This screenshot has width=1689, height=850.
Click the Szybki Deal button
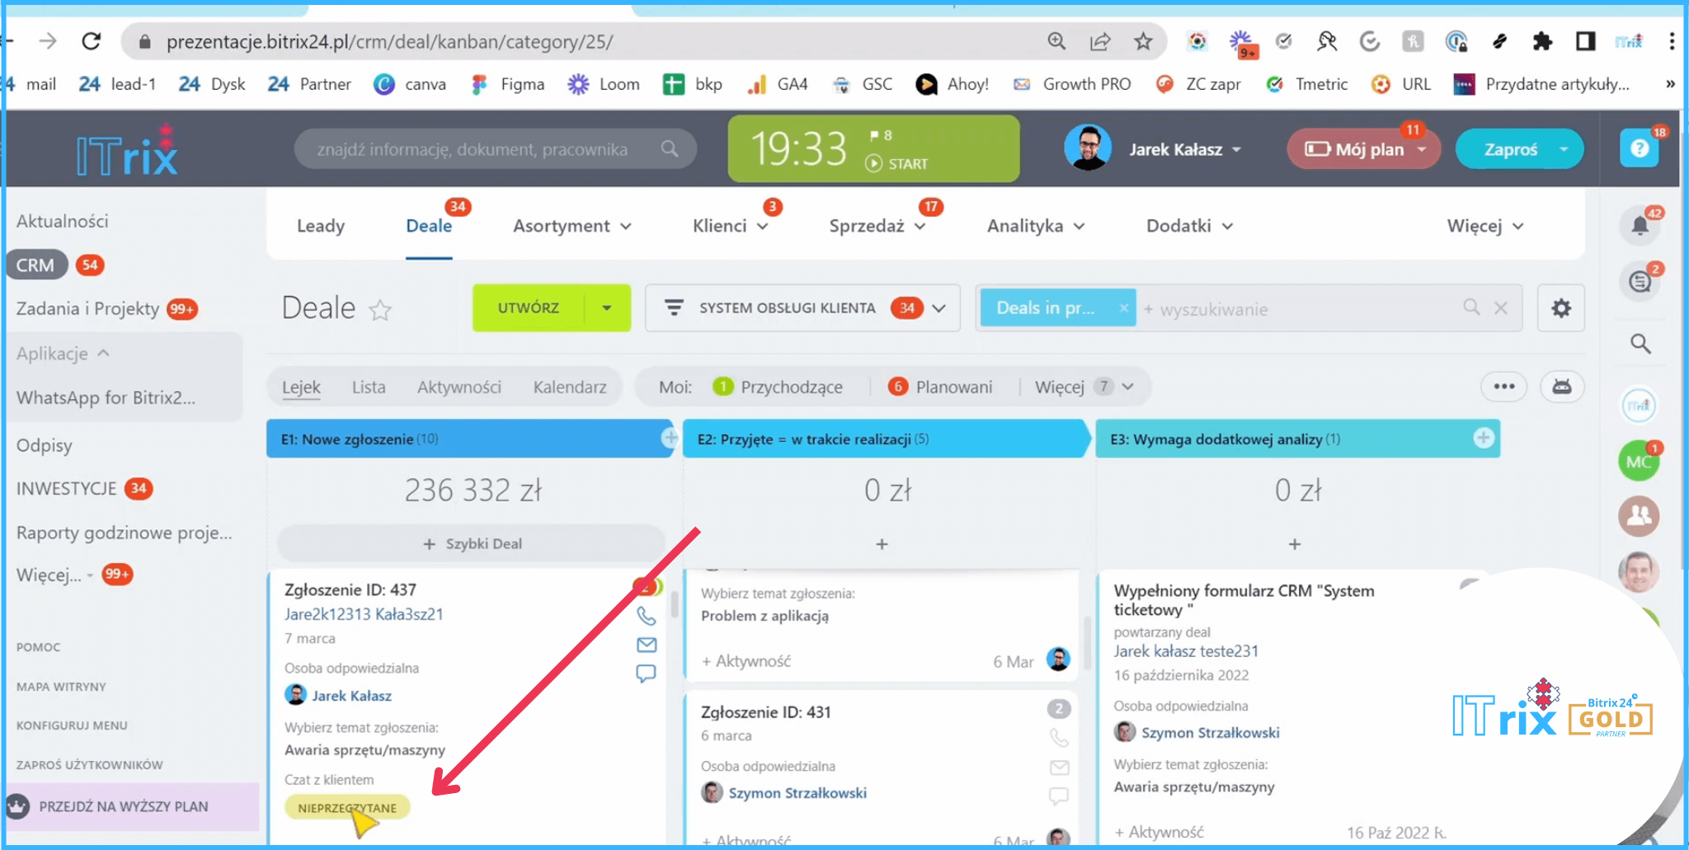(473, 544)
